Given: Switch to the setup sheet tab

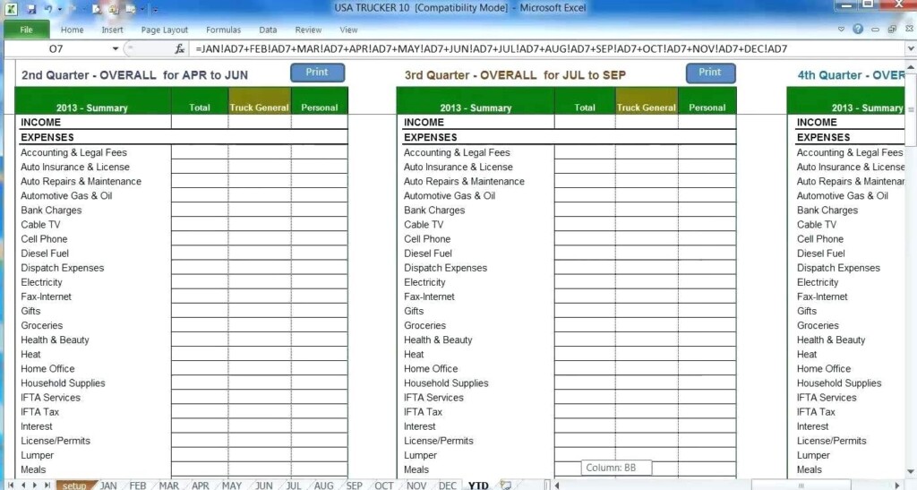Looking at the screenshot, I should pos(74,486).
